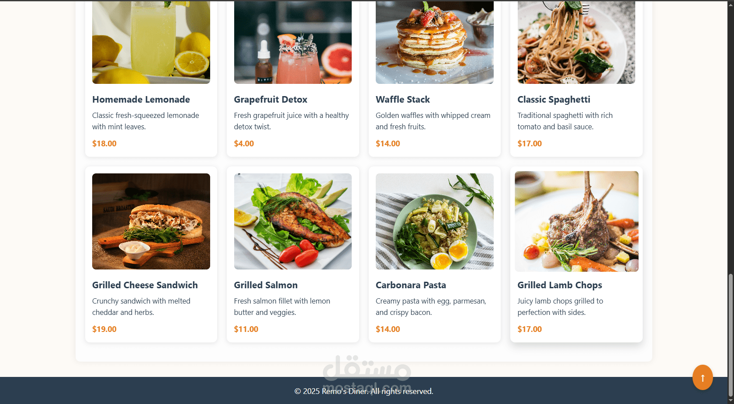Select the $19.00 sandwich price
The height and width of the screenshot is (404, 734).
click(x=104, y=329)
